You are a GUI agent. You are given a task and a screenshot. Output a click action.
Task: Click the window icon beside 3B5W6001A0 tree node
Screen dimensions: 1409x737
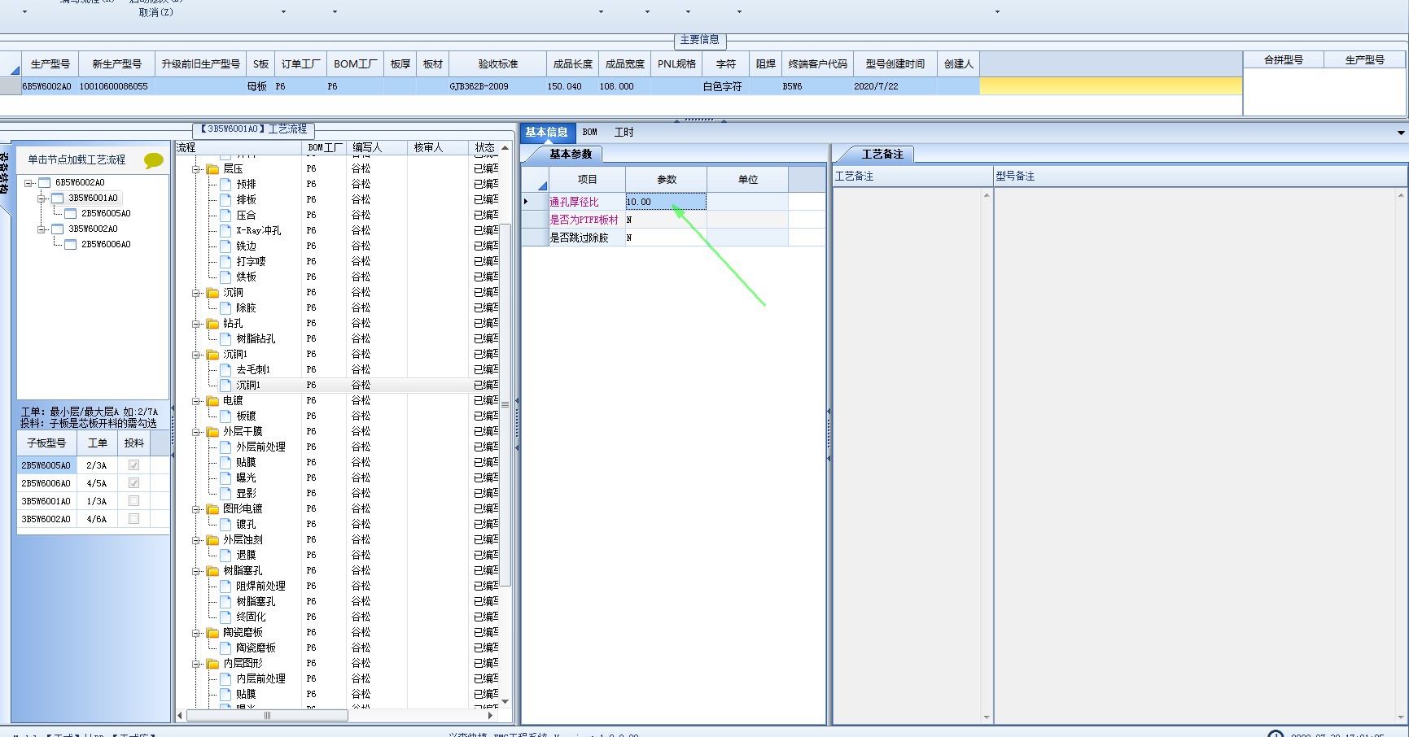[x=58, y=198]
